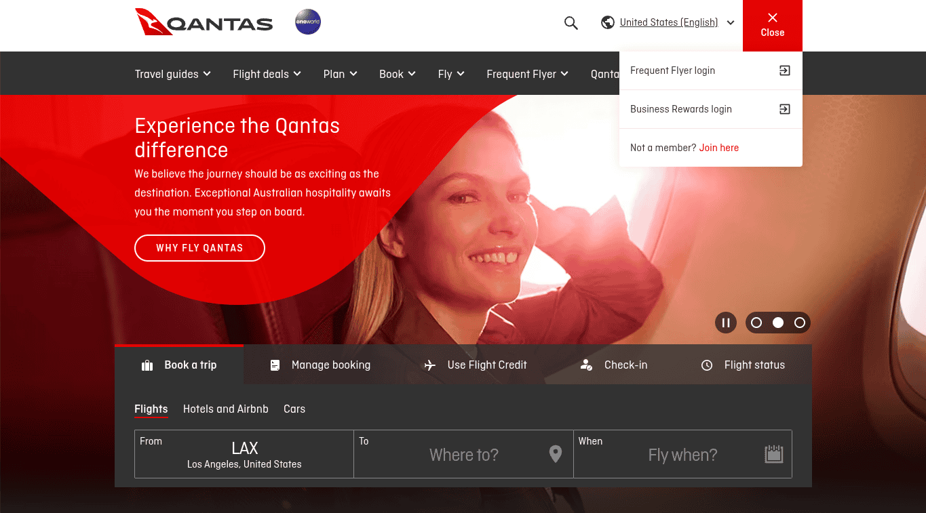
Task: Expand Flight deals menu
Action: (x=267, y=74)
